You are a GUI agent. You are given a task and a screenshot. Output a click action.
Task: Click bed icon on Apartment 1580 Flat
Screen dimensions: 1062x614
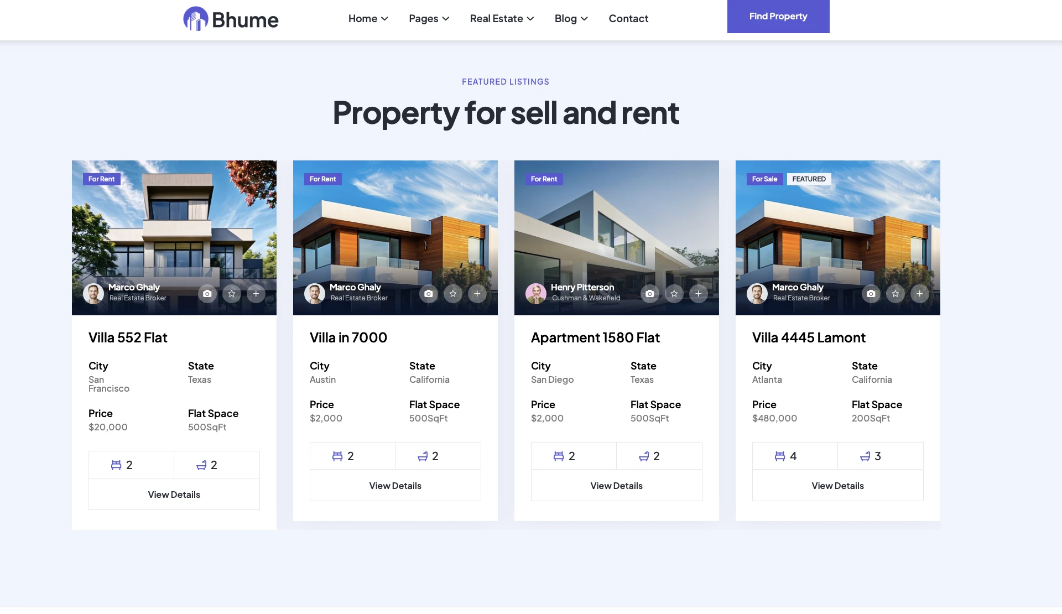tap(559, 456)
